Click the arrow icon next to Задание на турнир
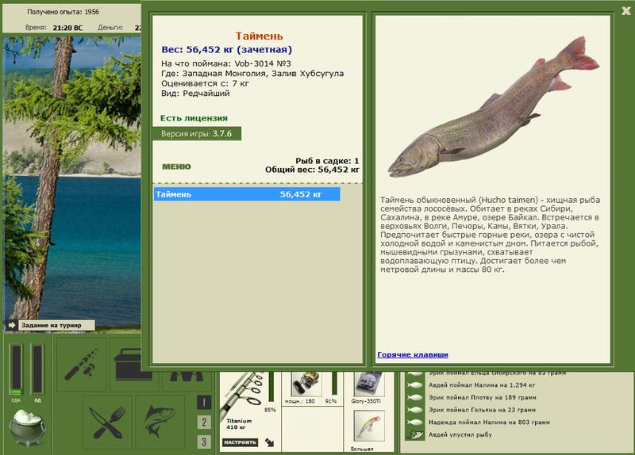635x455 pixels. (x=12, y=325)
